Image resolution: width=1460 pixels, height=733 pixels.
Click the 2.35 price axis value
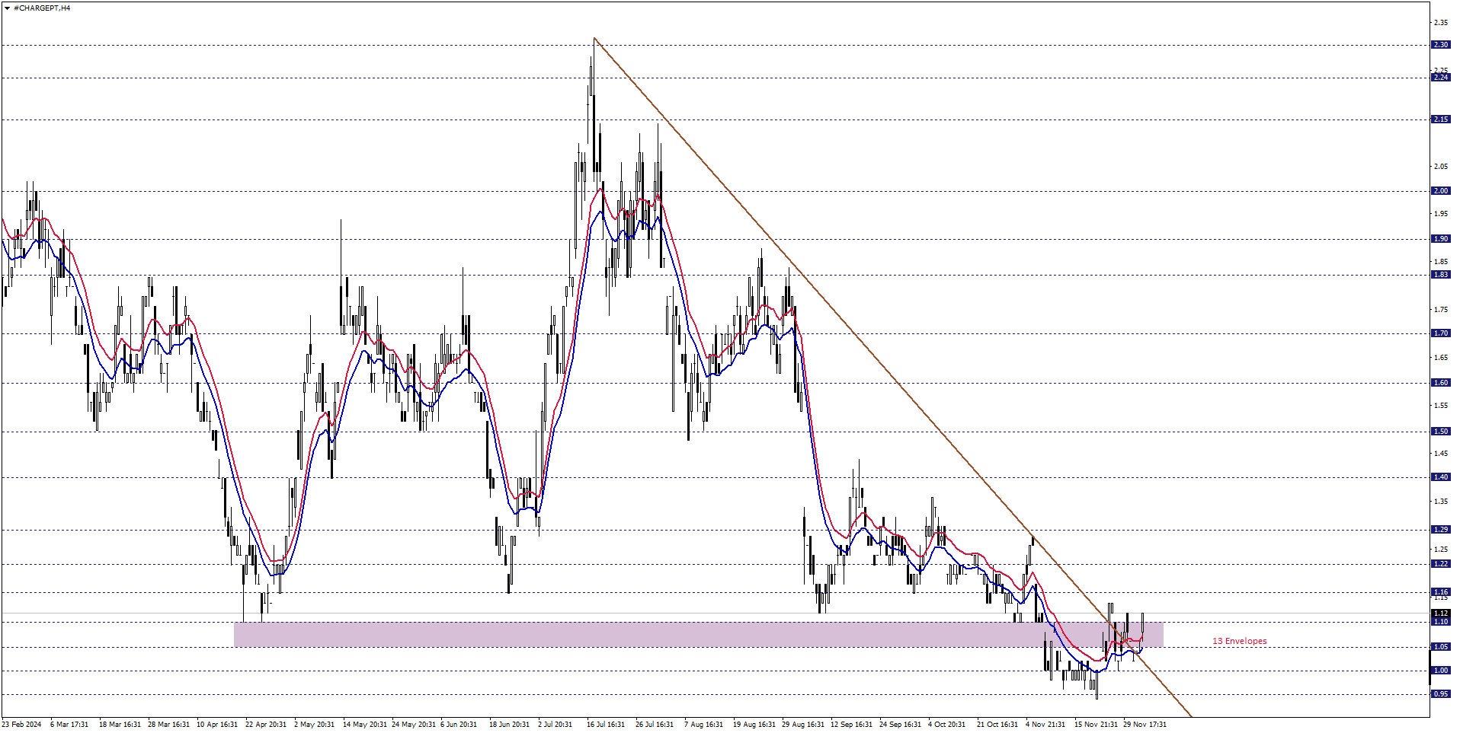(1440, 23)
